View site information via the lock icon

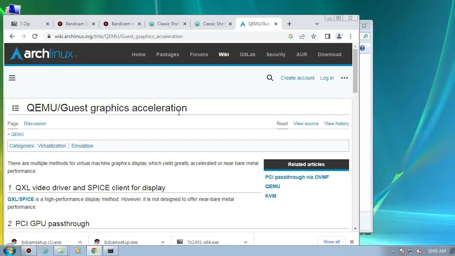pyautogui.click(x=49, y=36)
